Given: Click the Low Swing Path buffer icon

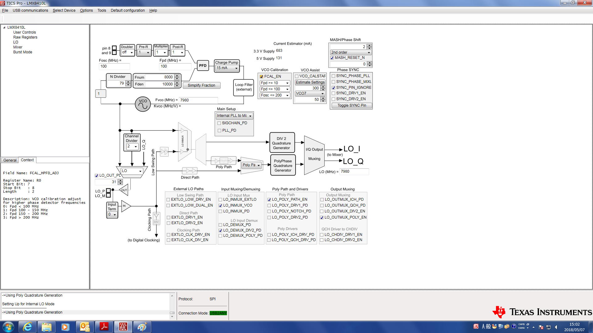Looking at the screenshot, I should 164,151.
